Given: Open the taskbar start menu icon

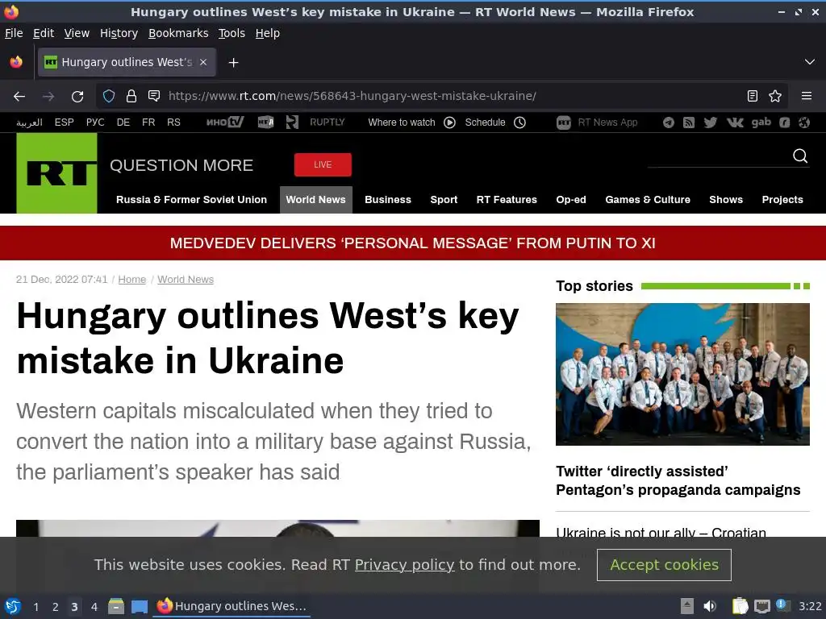Looking at the screenshot, I should [13, 606].
